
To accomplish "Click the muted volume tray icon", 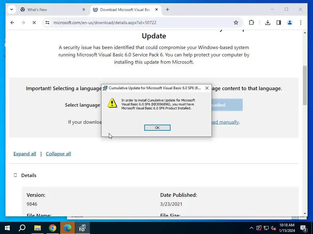I will tap(274, 228).
